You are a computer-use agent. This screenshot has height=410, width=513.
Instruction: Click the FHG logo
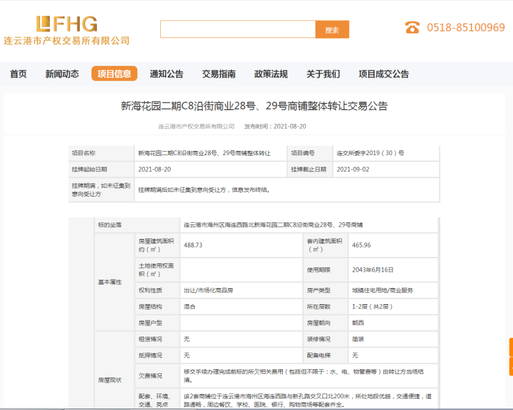[x=67, y=24]
